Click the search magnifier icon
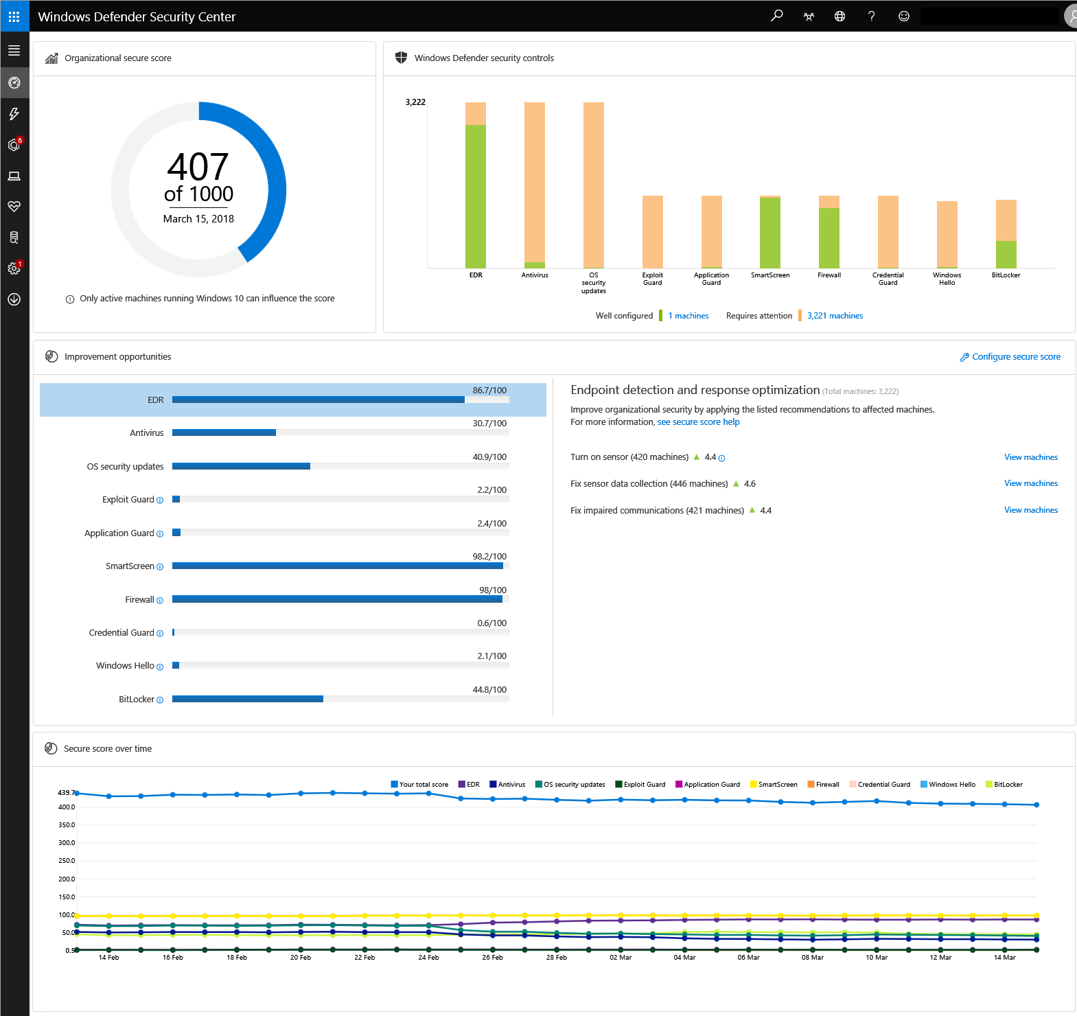 pos(776,16)
